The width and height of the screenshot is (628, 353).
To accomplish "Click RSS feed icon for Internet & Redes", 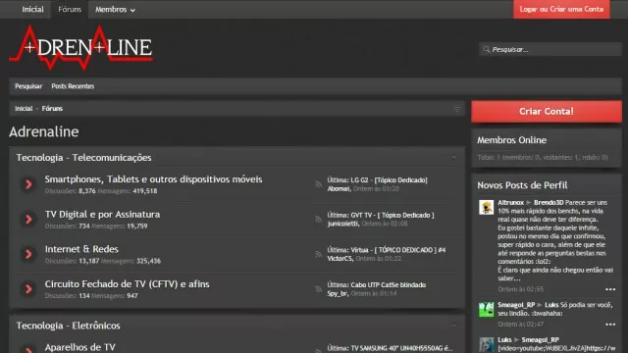I will coord(318,254).
